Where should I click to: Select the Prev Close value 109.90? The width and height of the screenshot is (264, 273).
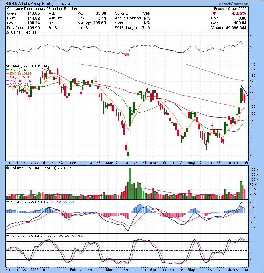(34, 28)
